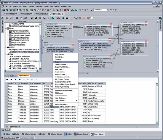This screenshot has height=140, width=163.
Task: Uncheck ANREDE in the PERSONEN table
Action: tap(85, 29)
